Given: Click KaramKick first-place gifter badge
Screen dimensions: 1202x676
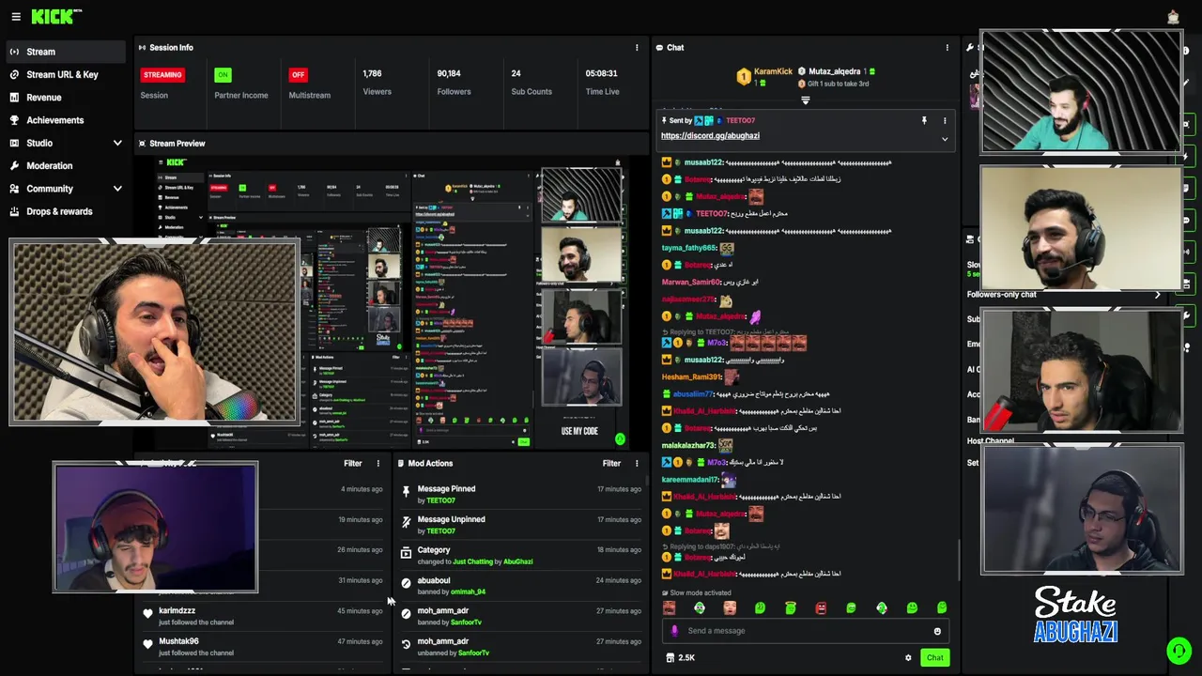Looking at the screenshot, I should [x=744, y=77].
